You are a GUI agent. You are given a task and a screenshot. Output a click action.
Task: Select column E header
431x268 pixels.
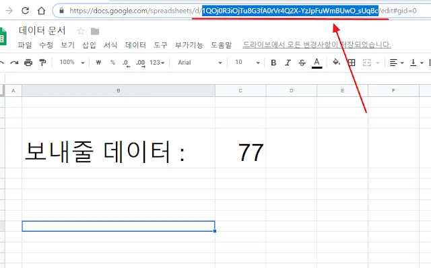tap(343, 91)
